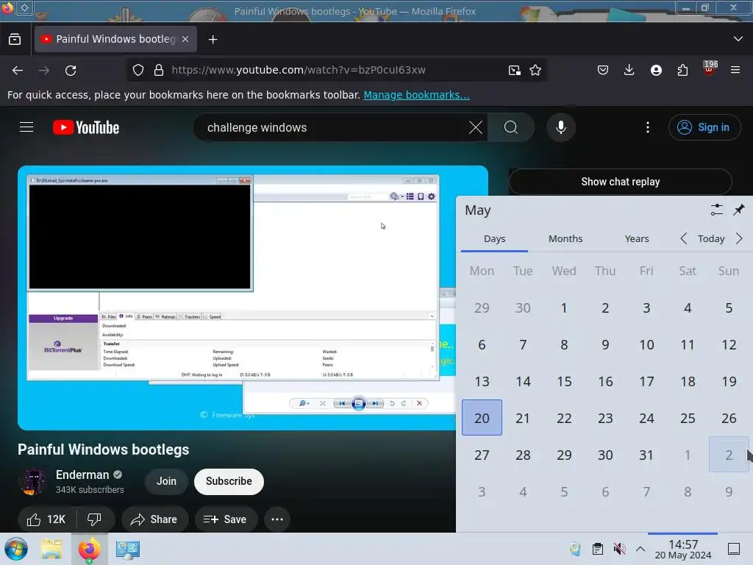
Task: Open more actions ellipsis under video
Action: pyautogui.click(x=277, y=519)
